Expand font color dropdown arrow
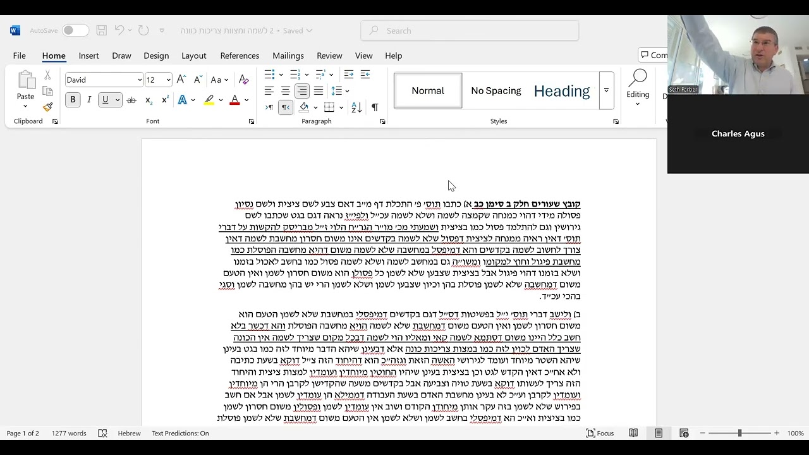This screenshot has width=809, height=455. [x=246, y=100]
